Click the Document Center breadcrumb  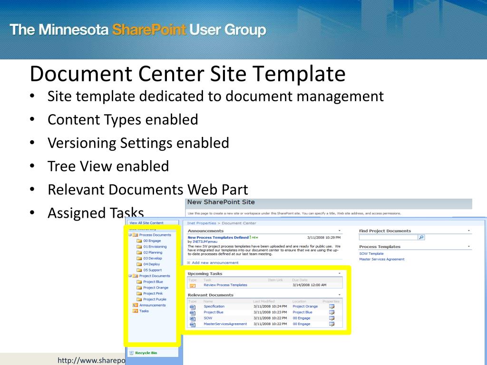click(239, 223)
